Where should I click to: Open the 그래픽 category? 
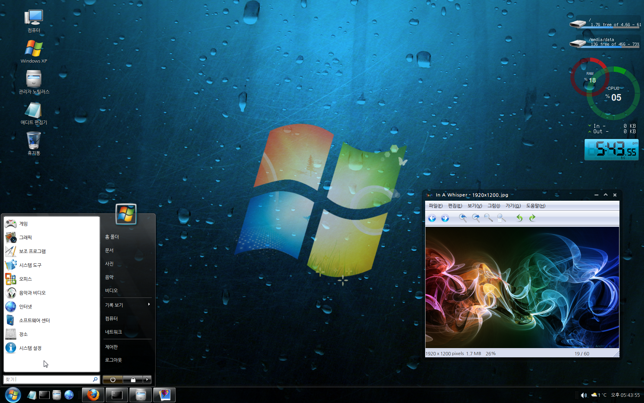click(52, 238)
